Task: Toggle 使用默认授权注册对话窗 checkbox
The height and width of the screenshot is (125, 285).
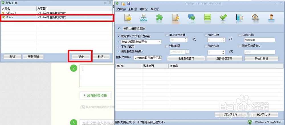Action: click(x=119, y=36)
